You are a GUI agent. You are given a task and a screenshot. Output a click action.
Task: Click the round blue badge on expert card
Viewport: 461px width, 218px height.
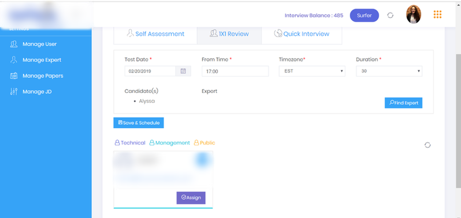(x=202, y=160)
